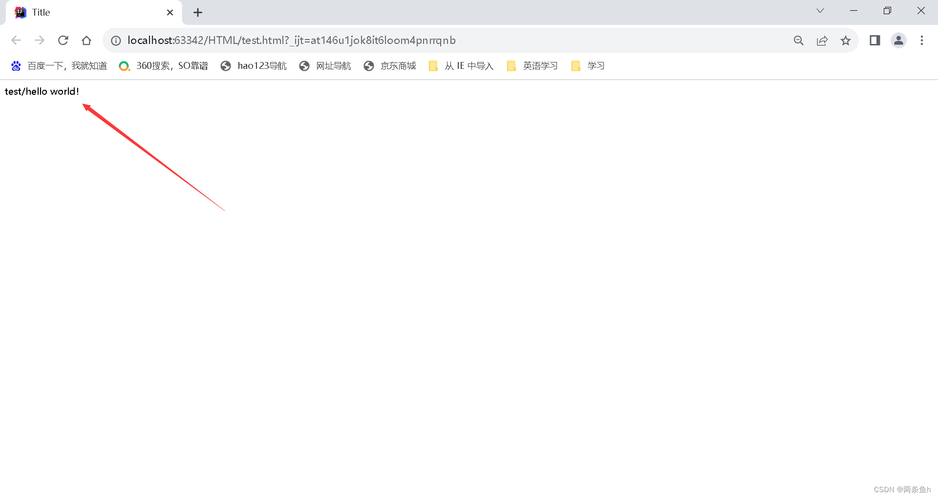Click the test/hello world! page text
This screenshot has height=498, width=938.
pos(42,92)
